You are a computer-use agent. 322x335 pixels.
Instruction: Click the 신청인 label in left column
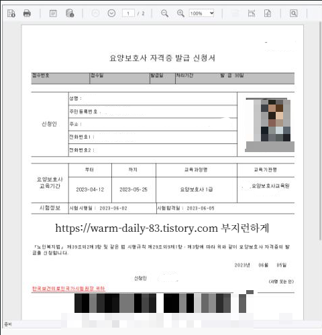point(50,124)
